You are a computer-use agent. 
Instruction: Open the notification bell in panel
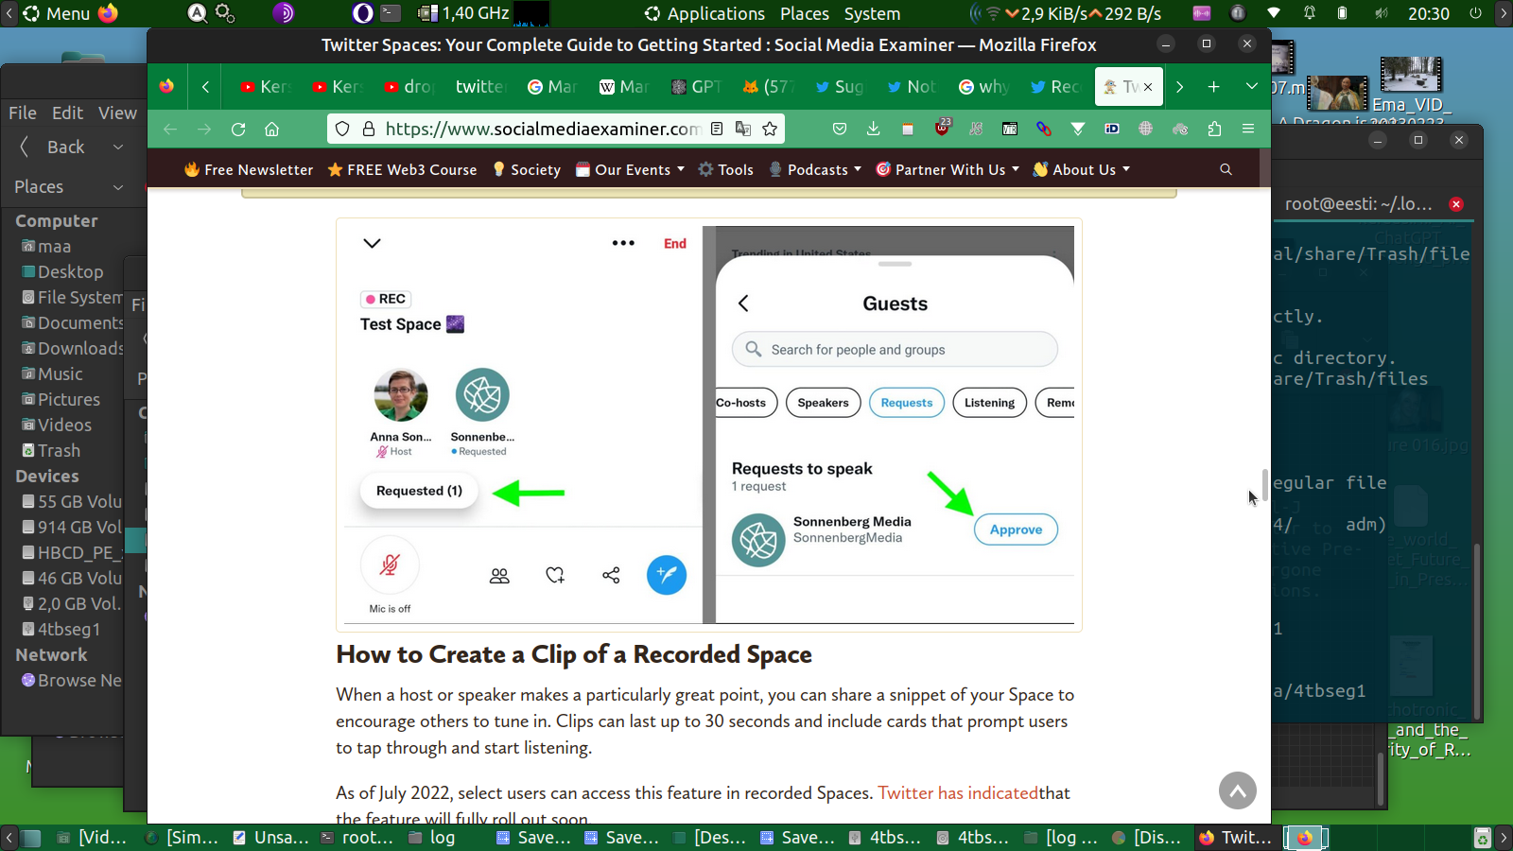pos(1310,13)
